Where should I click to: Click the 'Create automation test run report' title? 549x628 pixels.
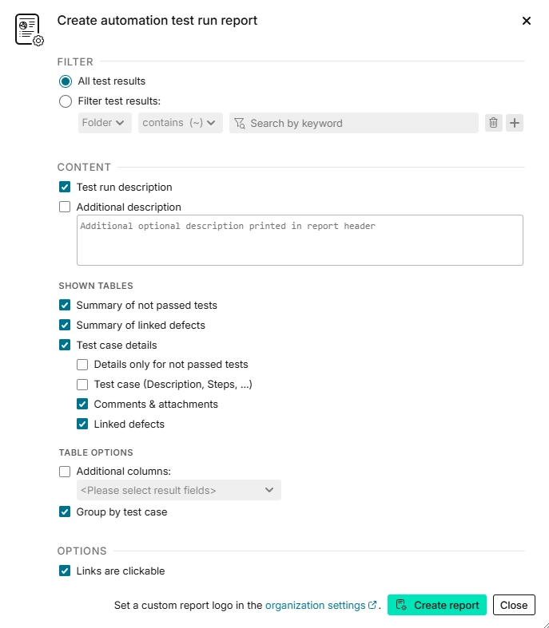coord(157,21)
